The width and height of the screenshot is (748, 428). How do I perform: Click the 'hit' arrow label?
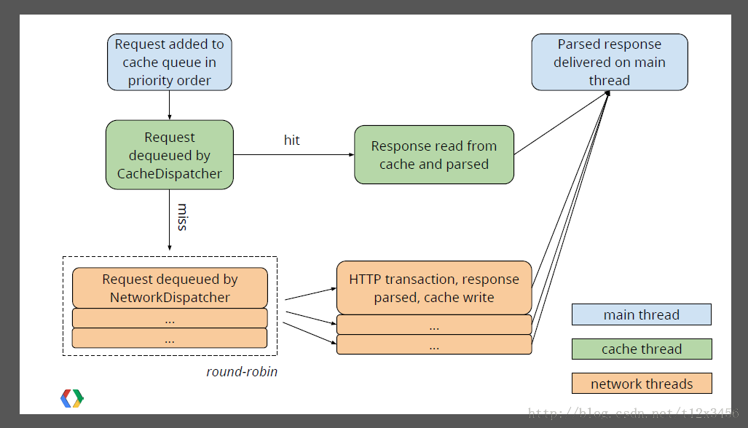pyautogui.click(x=291, y=140)
